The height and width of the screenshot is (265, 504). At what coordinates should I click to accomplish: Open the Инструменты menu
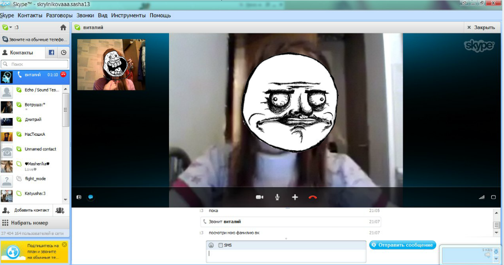point(129,16)
